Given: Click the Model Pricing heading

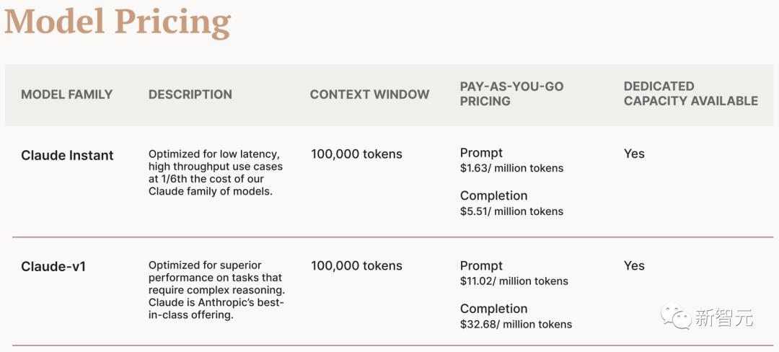Looking at the screenshot, I should click(x=118, y=22).
